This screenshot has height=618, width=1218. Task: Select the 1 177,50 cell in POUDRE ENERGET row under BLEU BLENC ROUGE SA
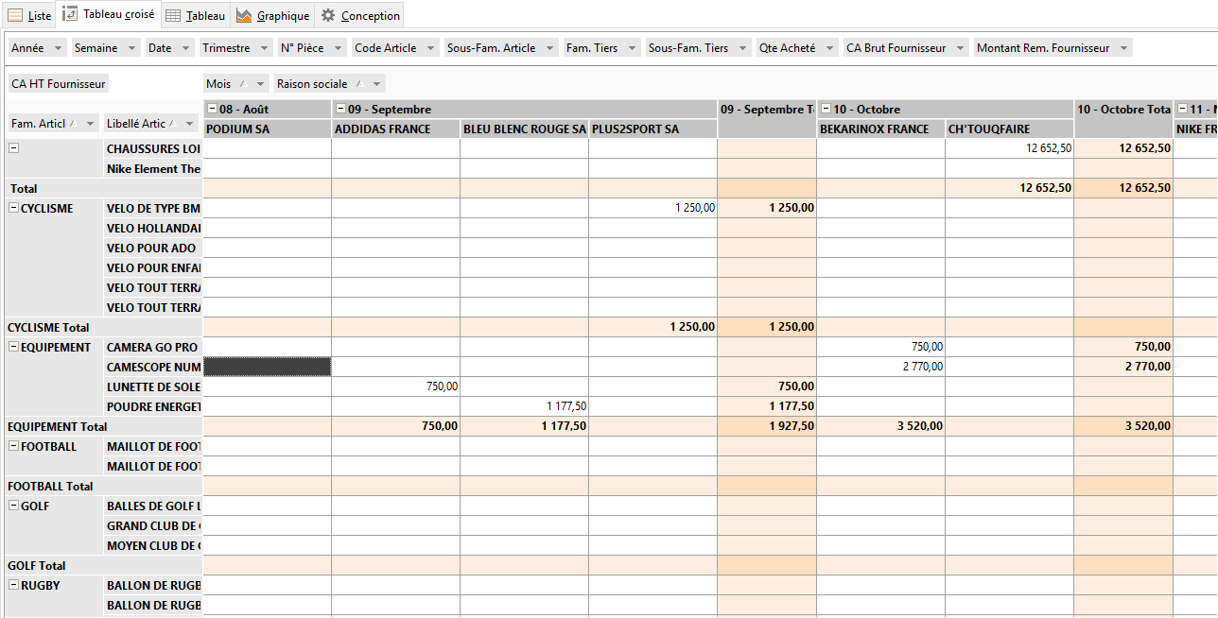pyautogui.click(x=525, y=407)
